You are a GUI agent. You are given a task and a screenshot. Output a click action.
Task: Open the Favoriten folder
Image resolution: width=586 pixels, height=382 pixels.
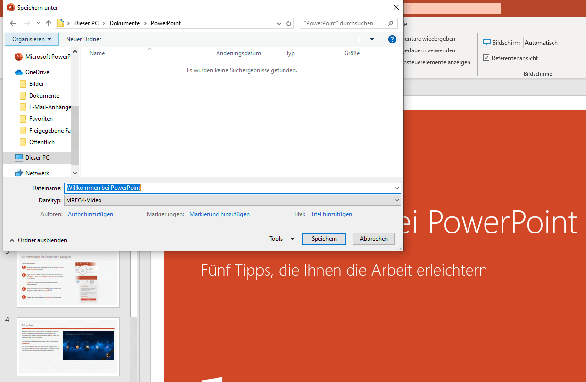tap(41, 119)
